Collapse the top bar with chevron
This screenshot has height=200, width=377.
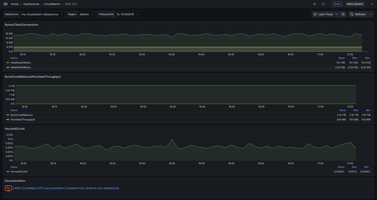(x=372, y=4)
